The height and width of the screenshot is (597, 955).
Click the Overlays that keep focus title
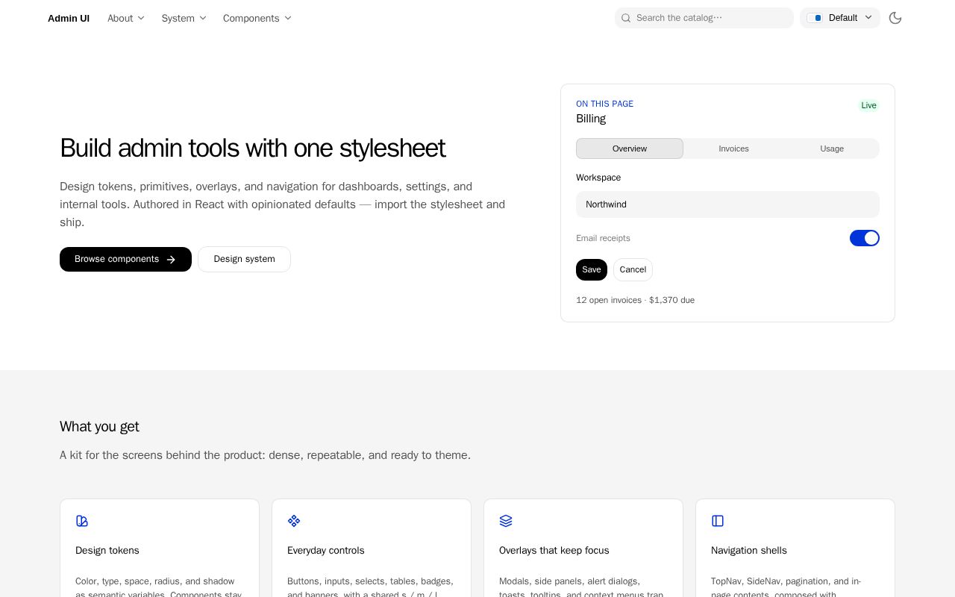554,550
